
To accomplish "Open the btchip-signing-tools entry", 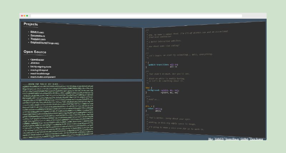I will tap(41, 67).
